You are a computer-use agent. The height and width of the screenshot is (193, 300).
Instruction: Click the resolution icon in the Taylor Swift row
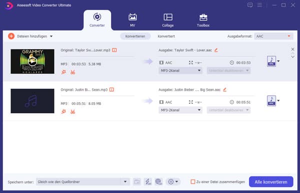pos(191,63)
